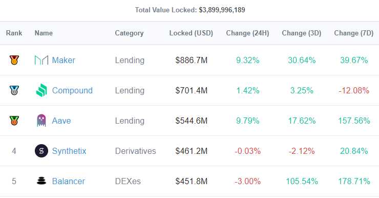Image resolution: width=379 pixels, height=198 pixels.
Task: Click the Maker logo icon
Action: [41, 60]
